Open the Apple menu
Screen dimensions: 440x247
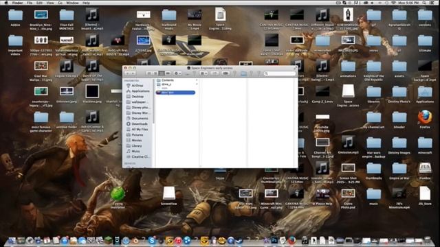pos(6,3)
